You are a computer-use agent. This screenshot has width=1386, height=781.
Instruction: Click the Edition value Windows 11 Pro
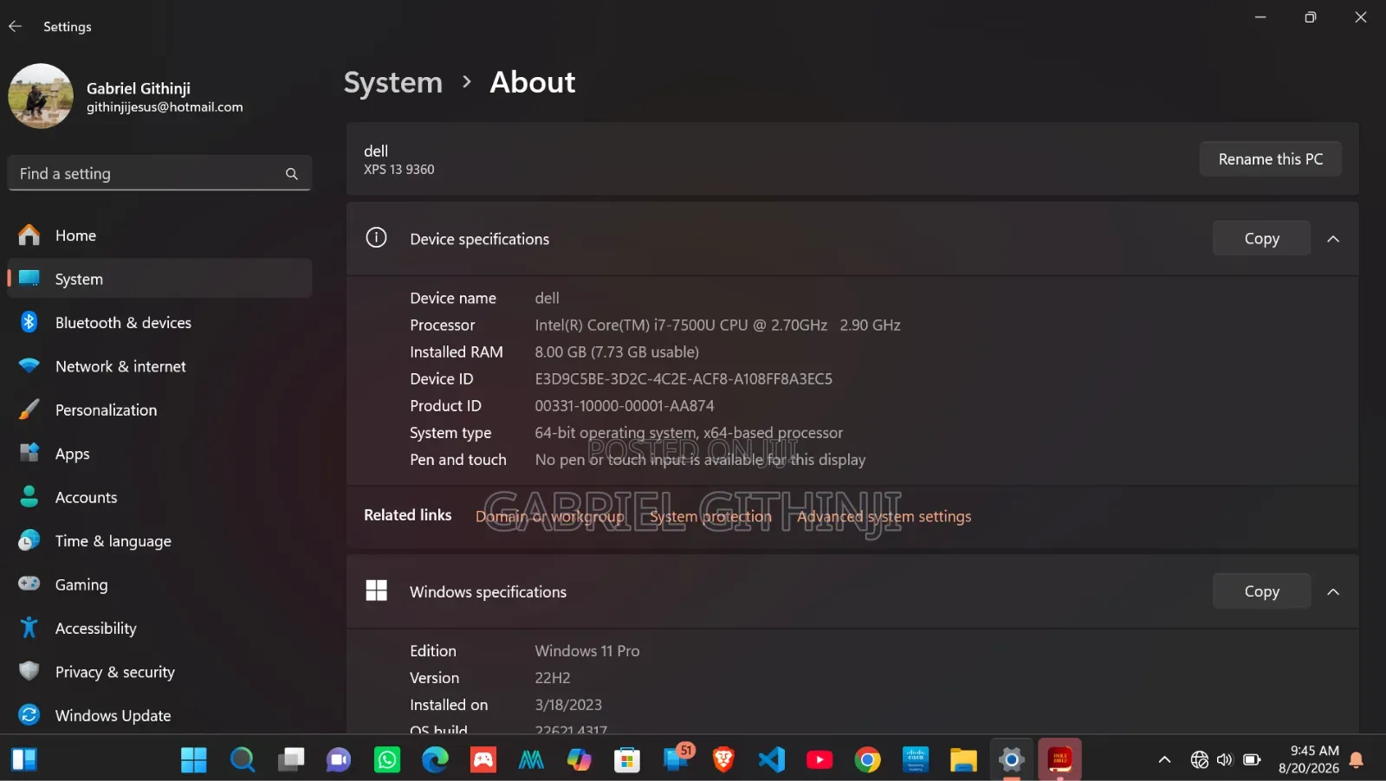coord(587,651)
